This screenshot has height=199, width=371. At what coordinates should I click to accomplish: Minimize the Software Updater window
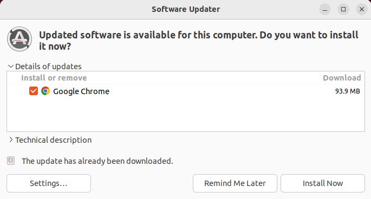click(325, 9)
